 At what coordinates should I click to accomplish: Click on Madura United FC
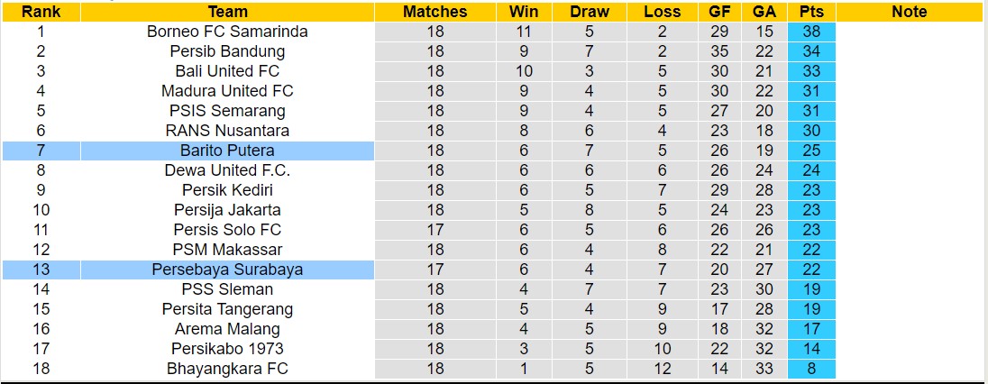click(x=227, y=91)
